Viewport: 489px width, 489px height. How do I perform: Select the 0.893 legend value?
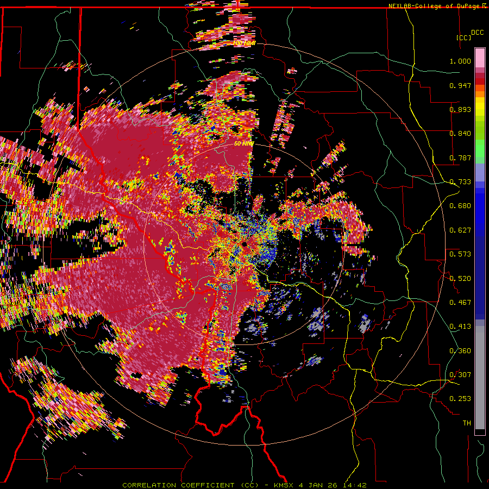(460, 109)
